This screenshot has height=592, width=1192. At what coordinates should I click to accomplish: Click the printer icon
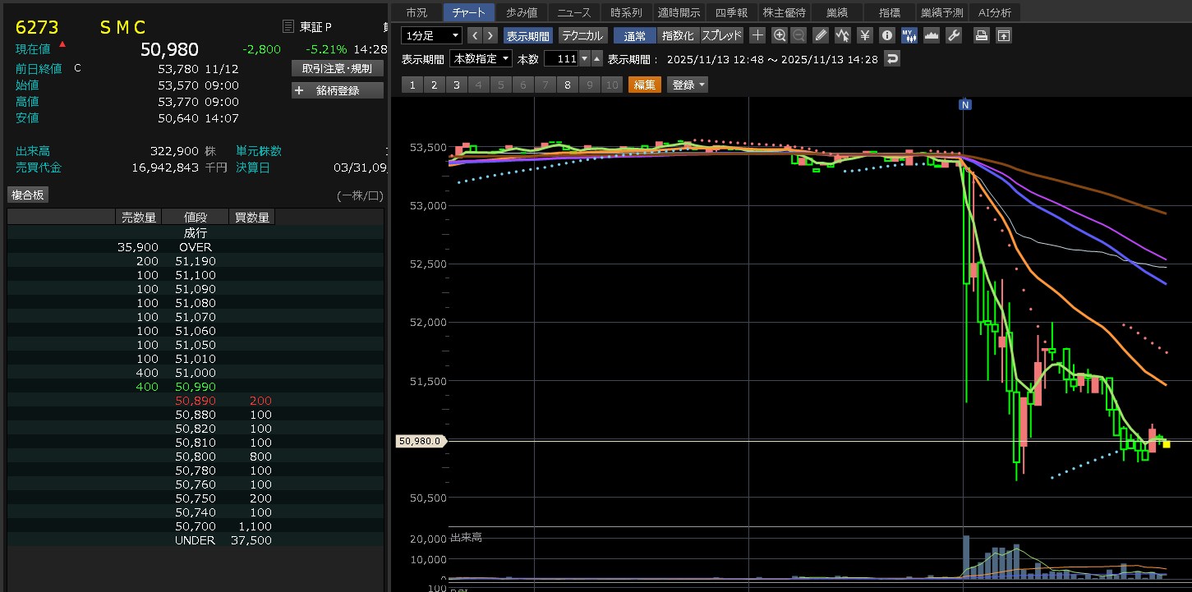pos(981,35)
